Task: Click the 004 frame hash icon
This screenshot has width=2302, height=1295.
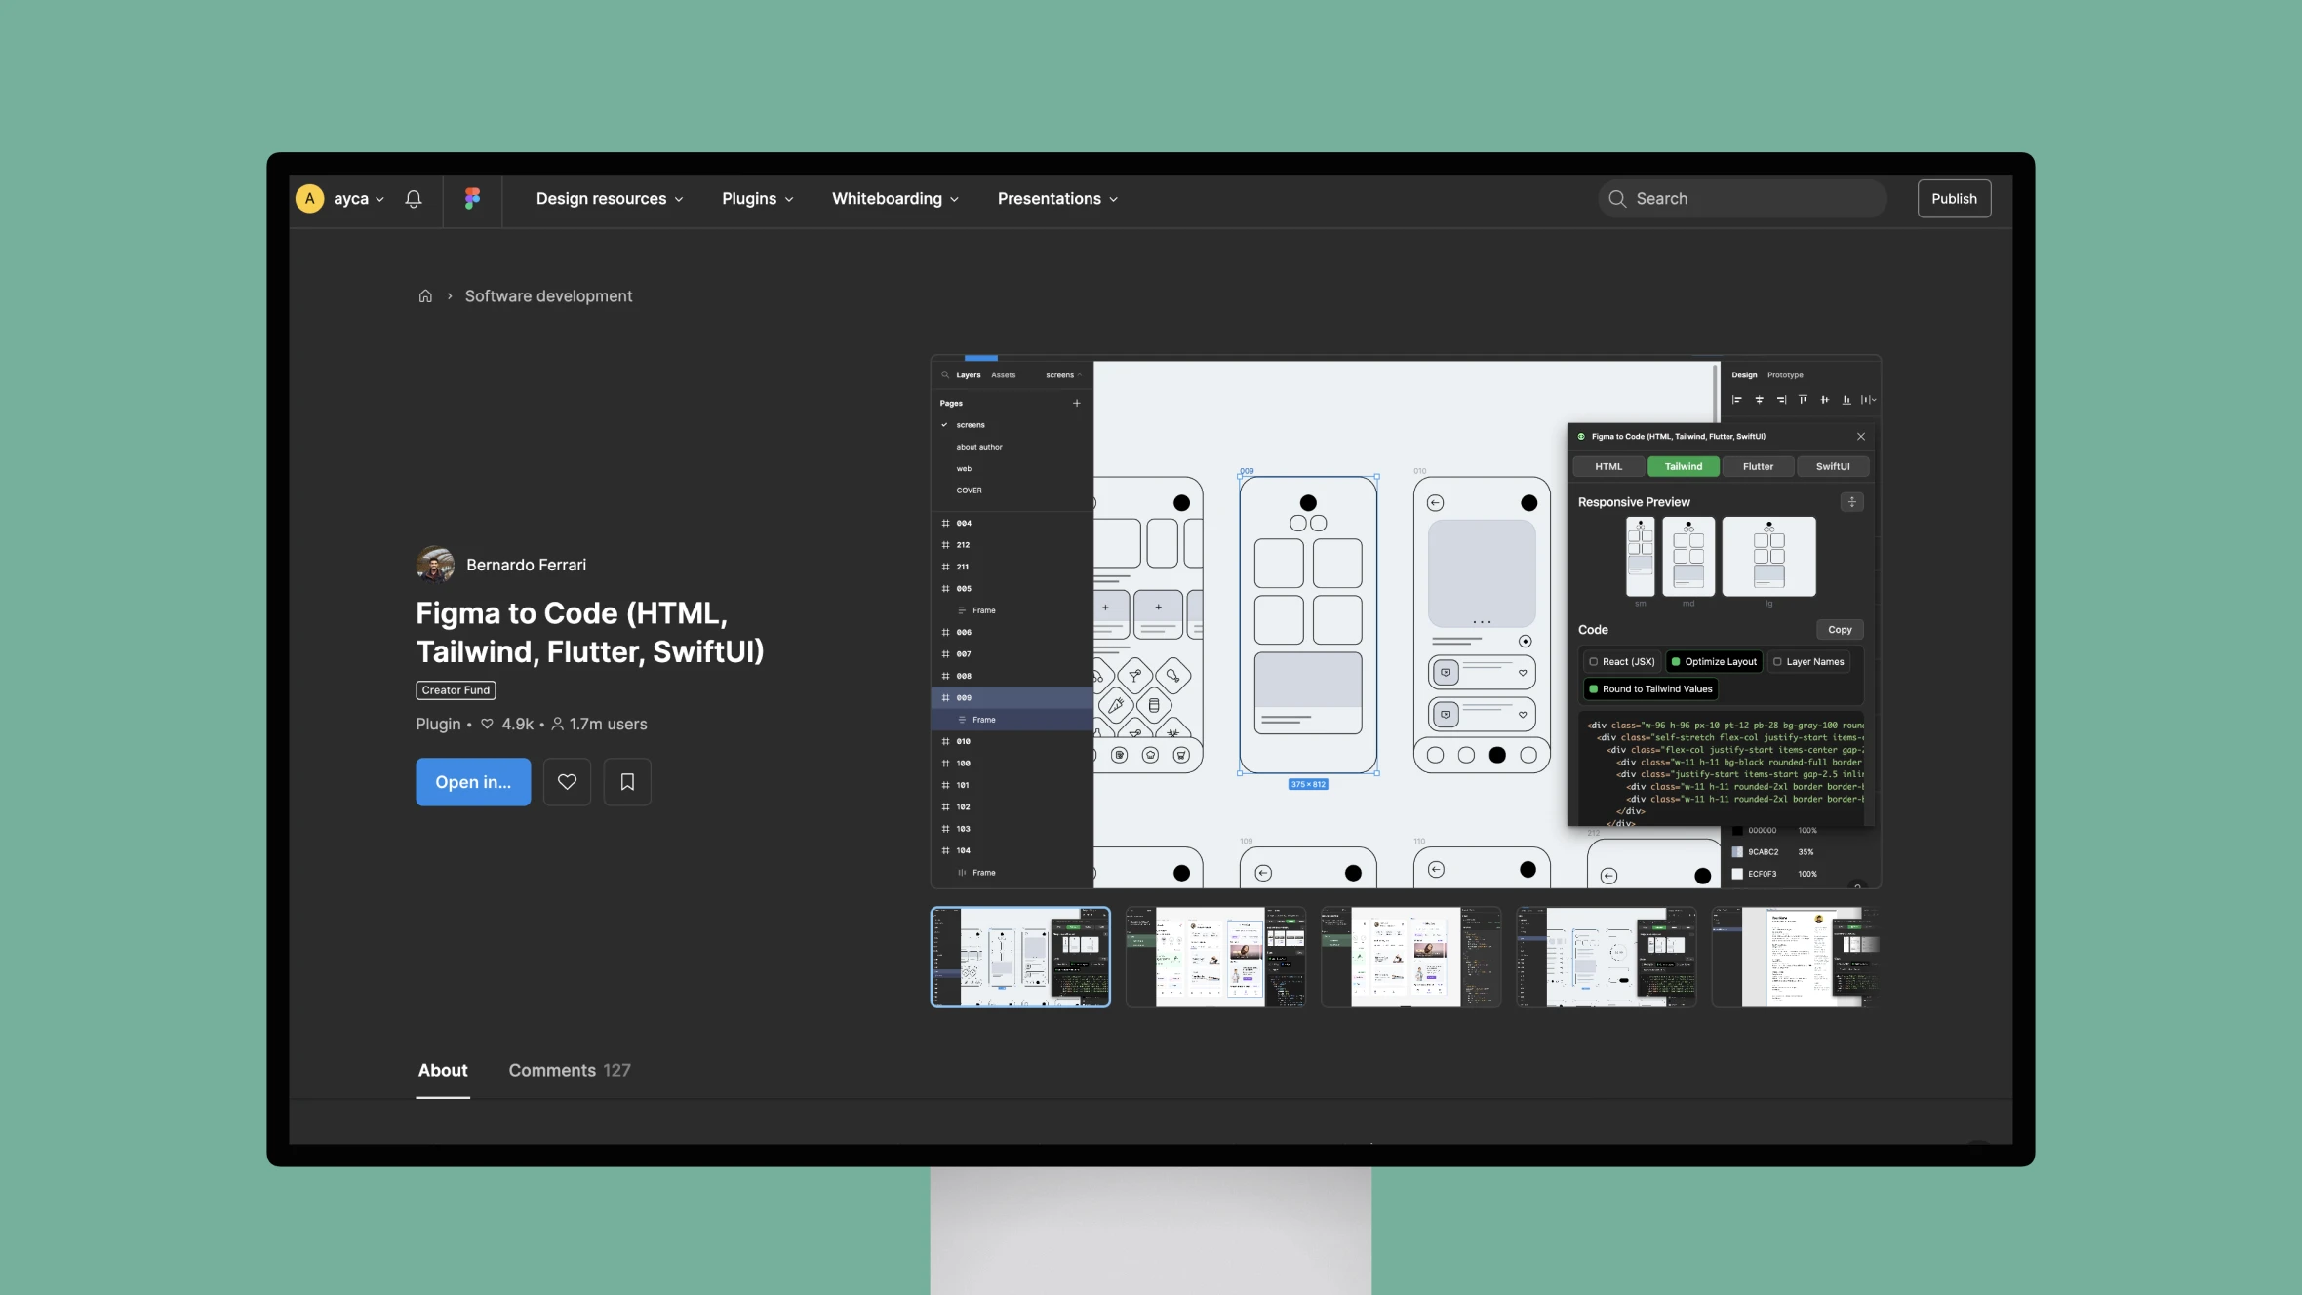Action: 945,524
